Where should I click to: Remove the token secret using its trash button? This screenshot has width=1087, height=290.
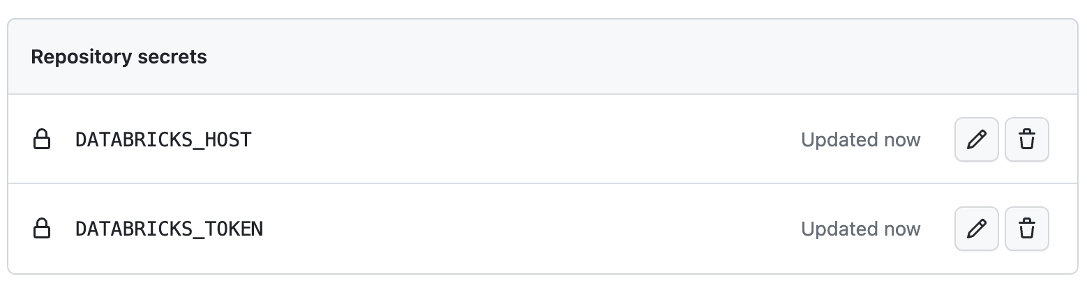[1026, 229]
